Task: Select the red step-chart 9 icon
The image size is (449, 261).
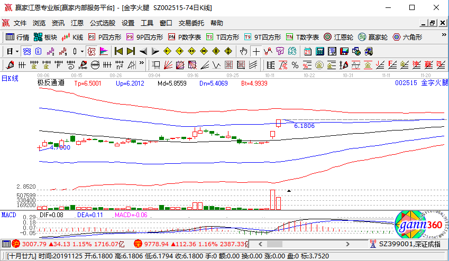Action: click(63, 52)
